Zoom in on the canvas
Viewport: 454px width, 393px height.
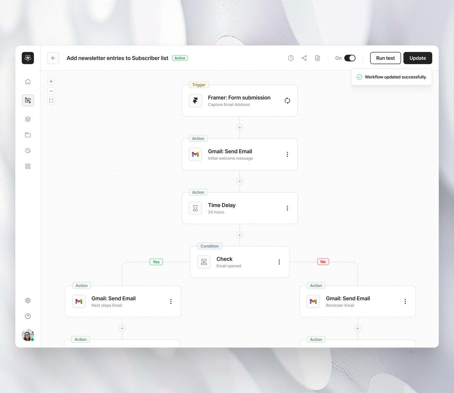[x=51, y=81]
